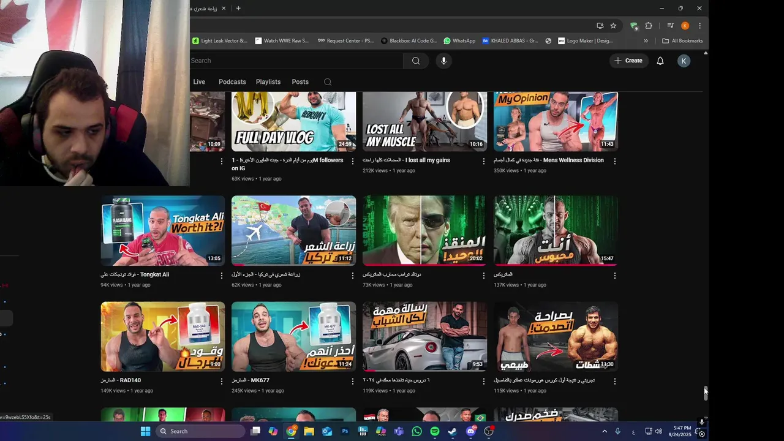Open the K account avatar menu on YouTube

click(684, 61)
